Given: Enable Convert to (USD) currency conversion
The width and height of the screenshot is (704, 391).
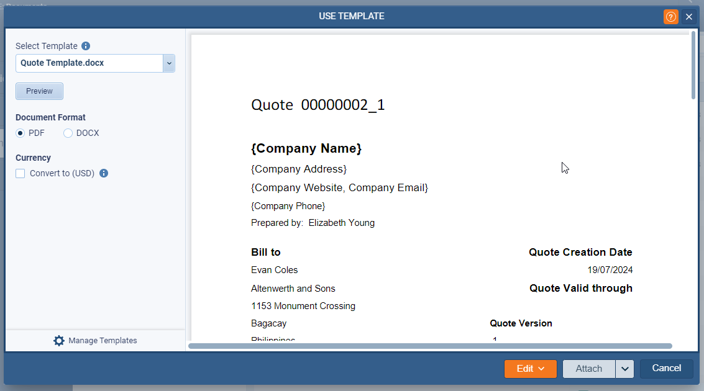Looking at the screenshot, I should (19, 173).
